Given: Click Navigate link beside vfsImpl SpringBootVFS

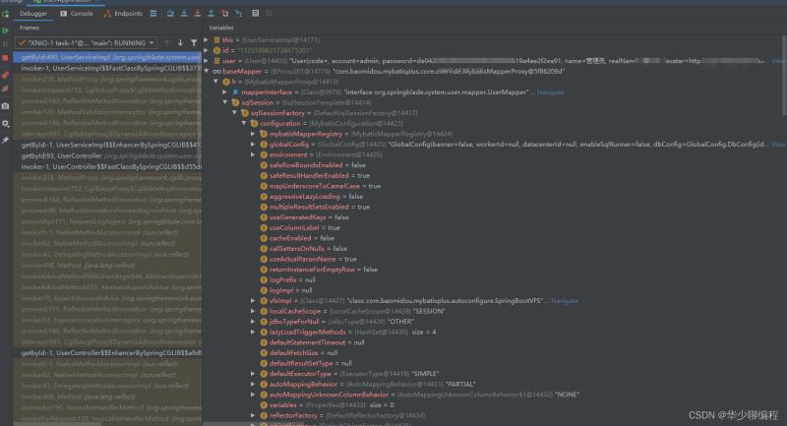Looking at the screenshot, I should click(565, 300).
